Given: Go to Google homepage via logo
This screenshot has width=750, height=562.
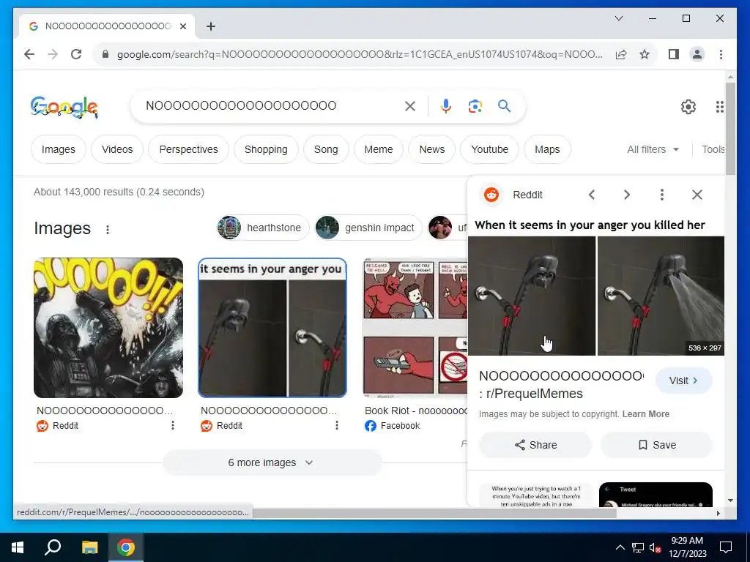Looking at the screenshot, I should pos(64,107).
